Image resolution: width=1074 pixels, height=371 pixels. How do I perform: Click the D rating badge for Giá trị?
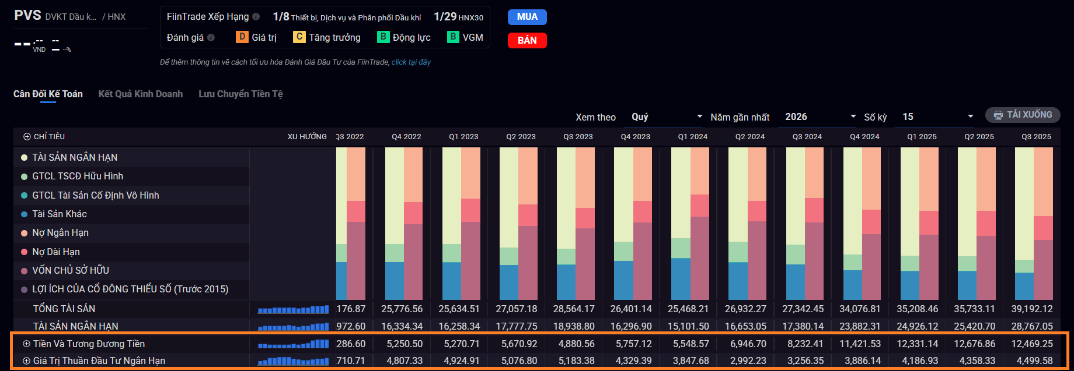pos(242,37)
